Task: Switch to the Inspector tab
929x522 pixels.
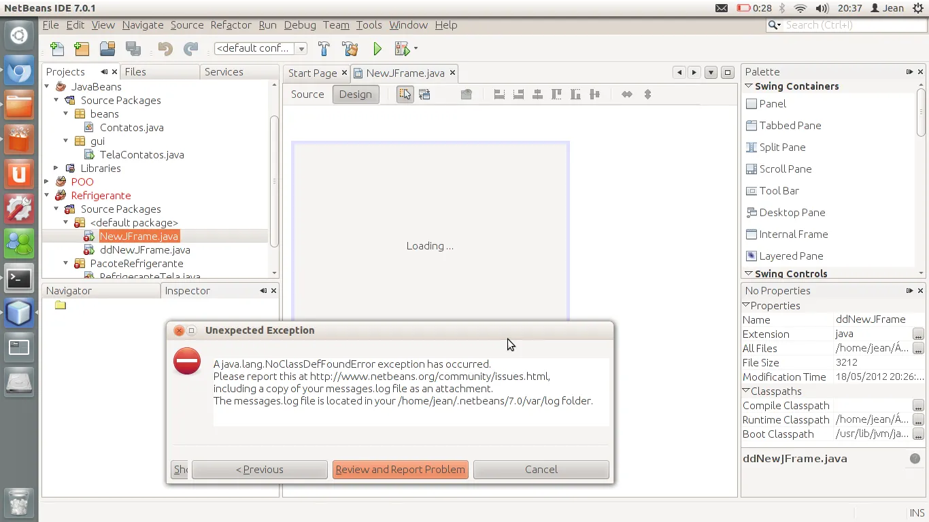Action: (x=187, y=291)
